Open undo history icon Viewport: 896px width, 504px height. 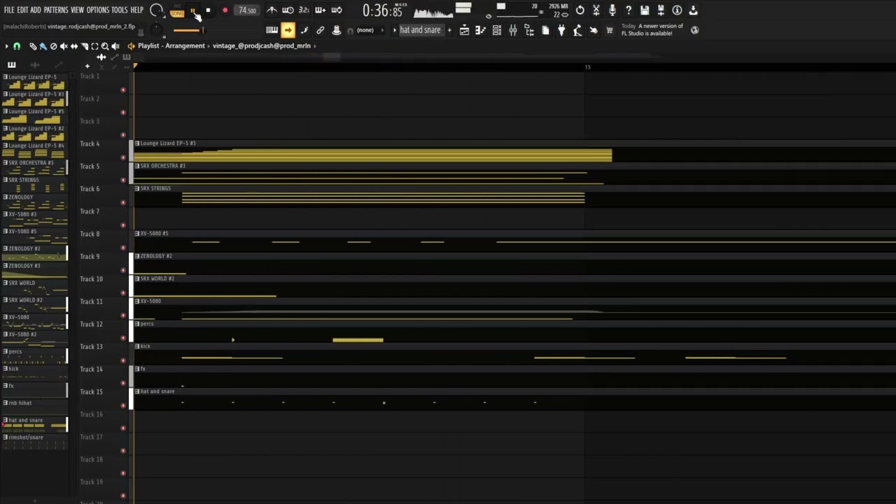tap(580, 10)
